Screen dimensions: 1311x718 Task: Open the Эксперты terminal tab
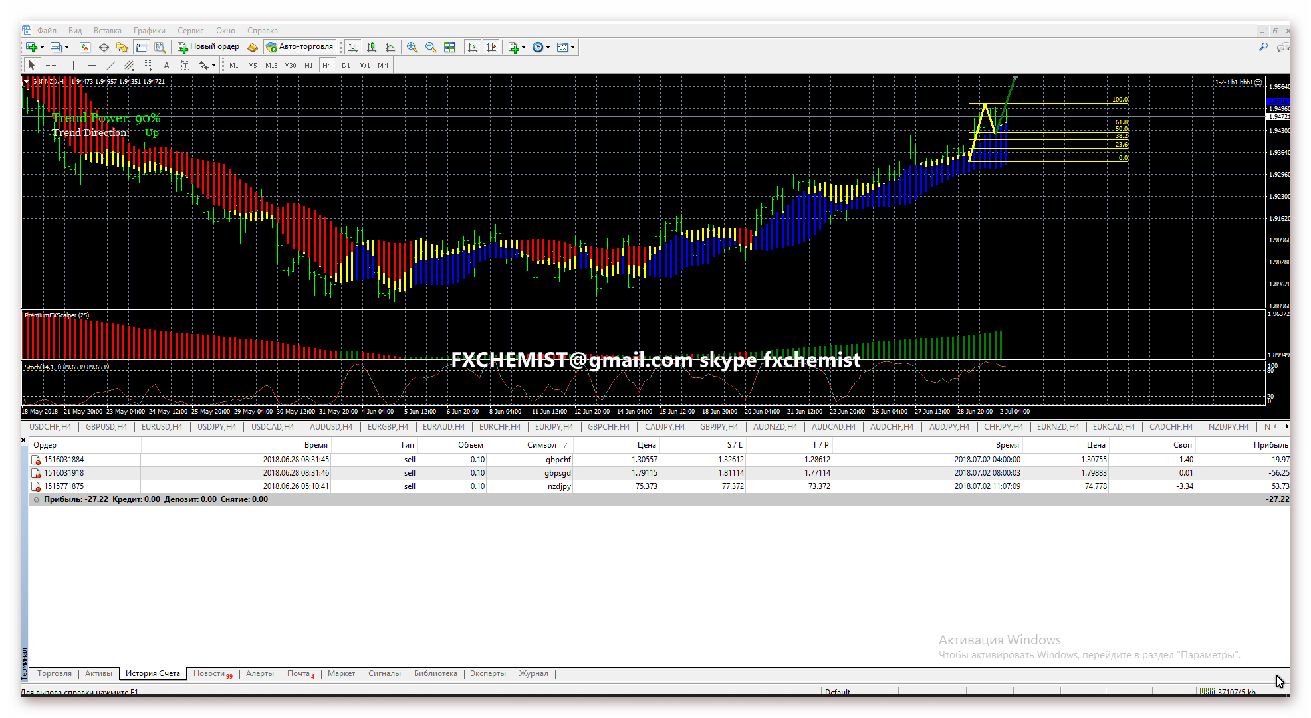coord(488,673)
